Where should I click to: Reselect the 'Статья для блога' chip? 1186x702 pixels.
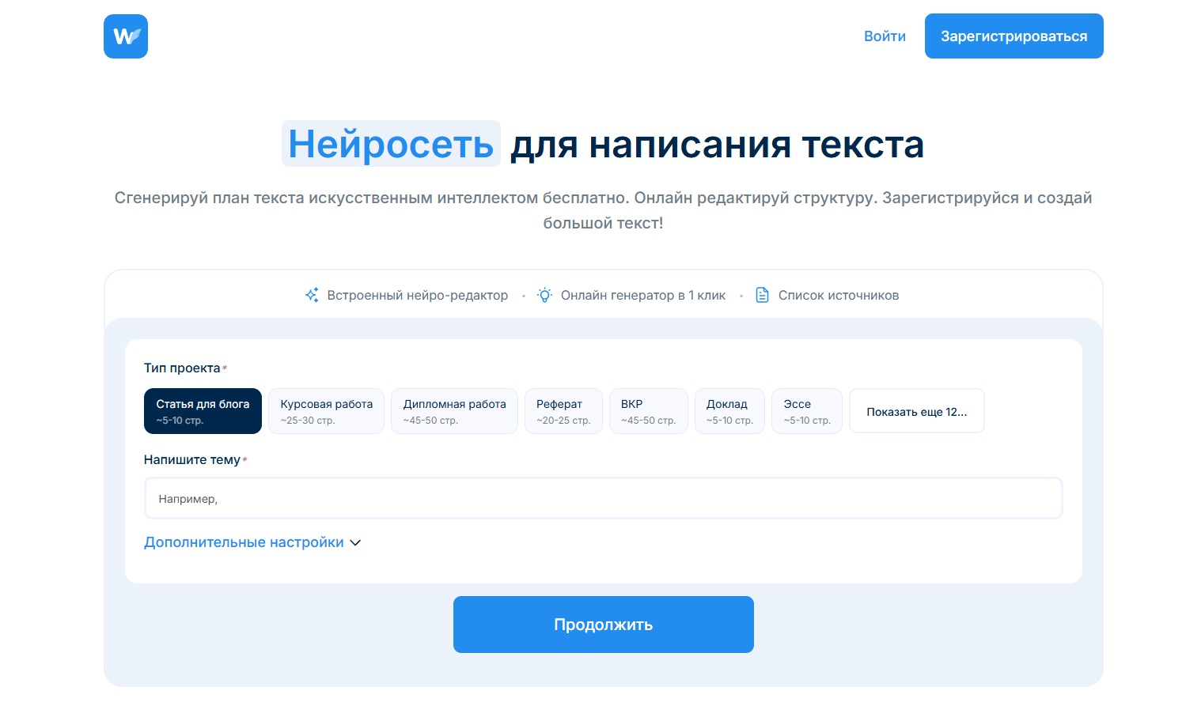point(203,410)
